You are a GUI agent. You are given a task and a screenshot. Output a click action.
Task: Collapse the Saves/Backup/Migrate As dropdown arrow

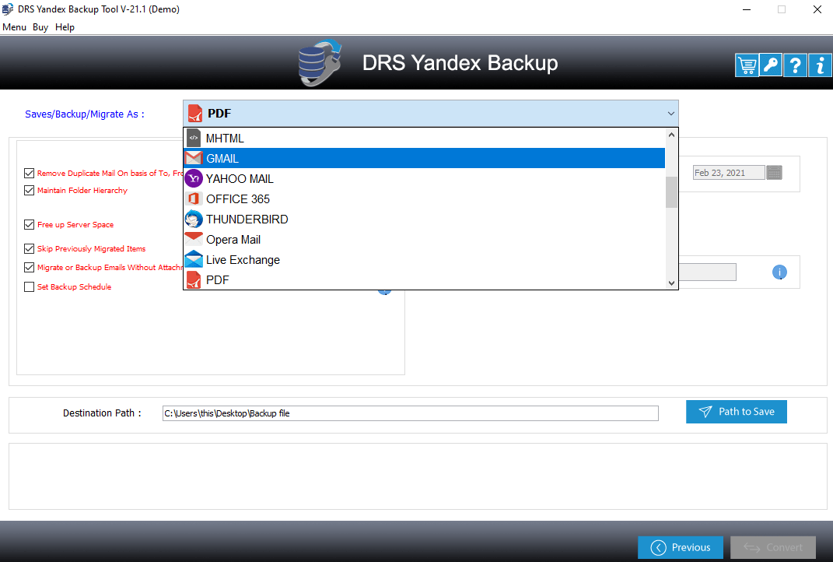pyautogui.click(x=671, y=114)
